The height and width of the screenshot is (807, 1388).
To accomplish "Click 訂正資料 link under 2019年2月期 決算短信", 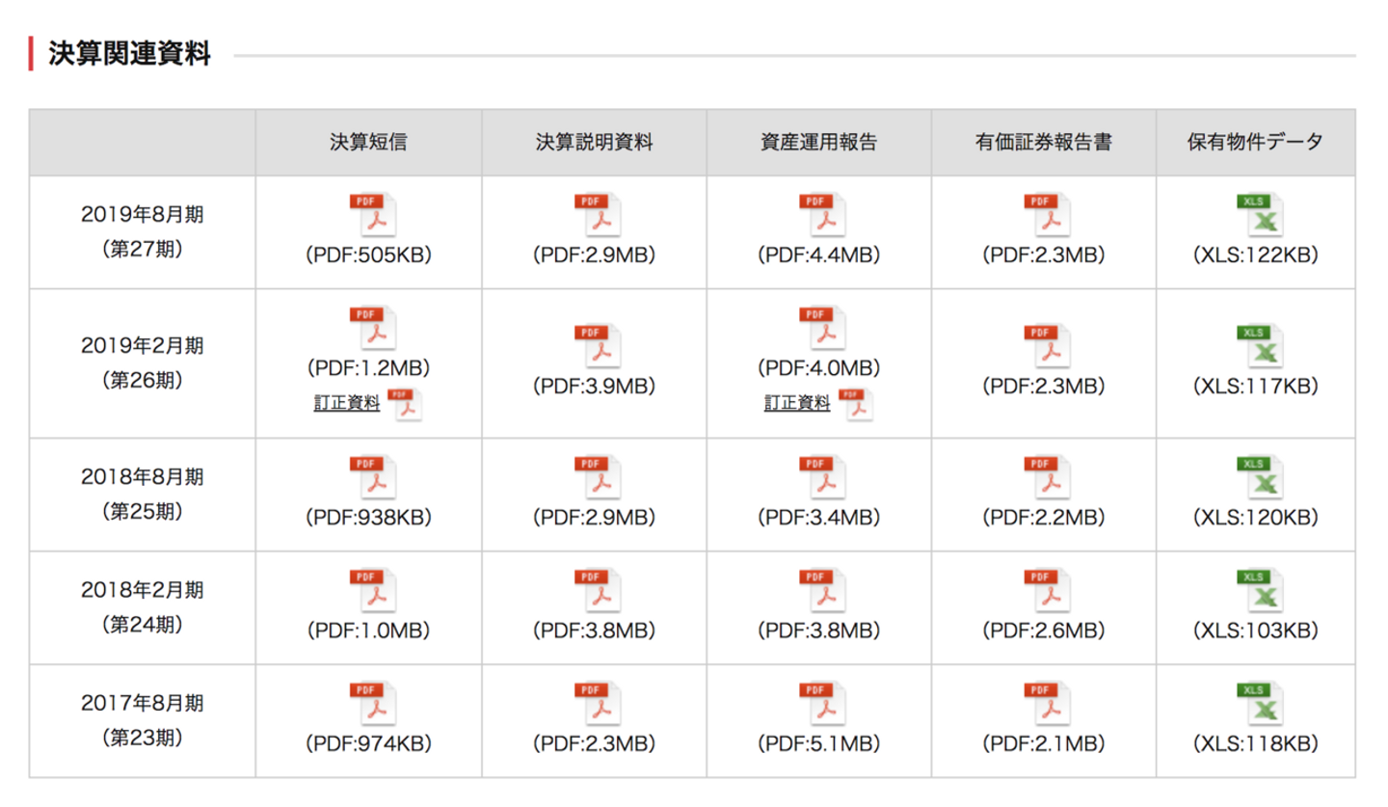I will click(x=347, y=404).
